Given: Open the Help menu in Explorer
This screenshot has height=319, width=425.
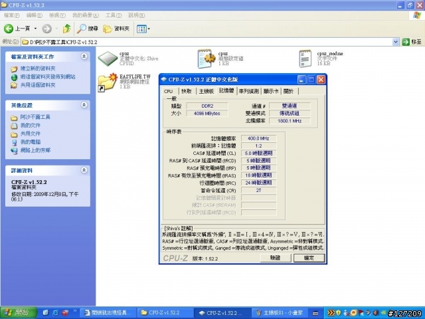Looking at the screenshot, I should pos(136,15).
